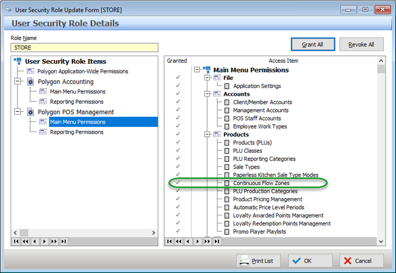
Task: Collapse the Polygon Accounting tree node
Action: coord(17,81)
